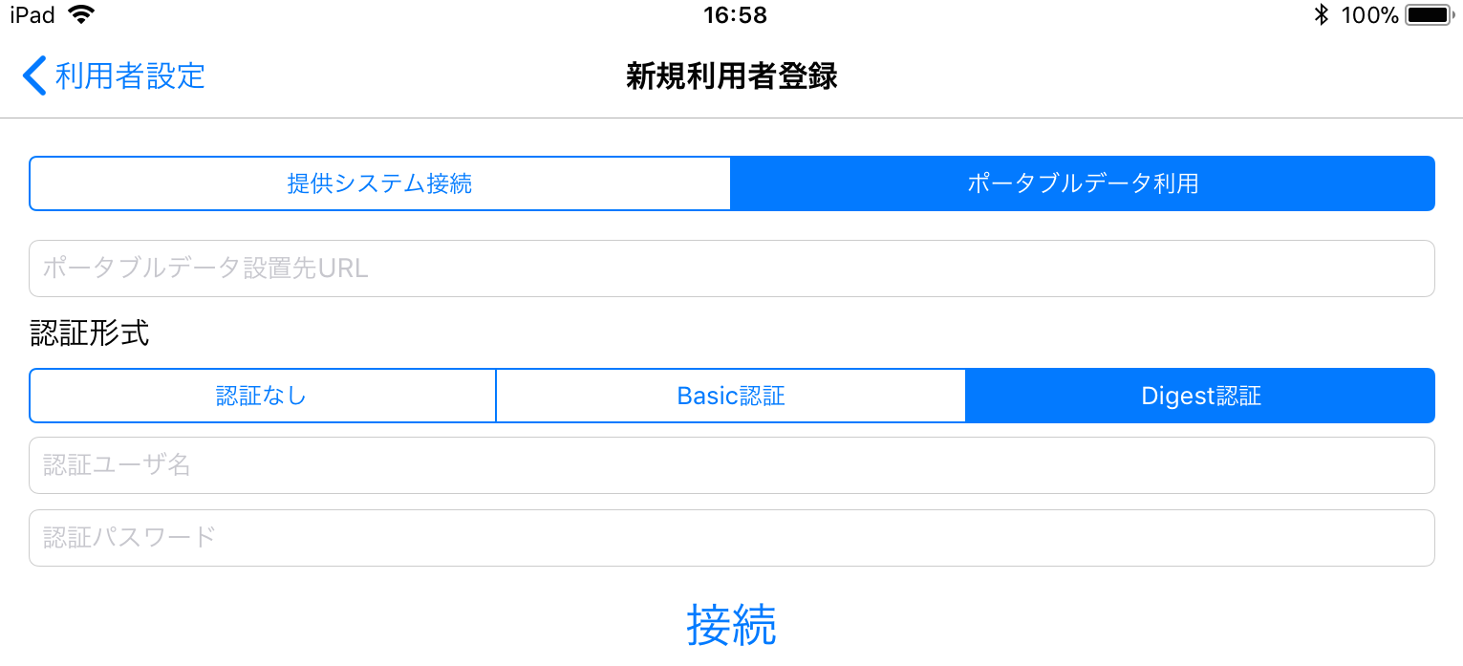1463x666 pixels.
Task: Select the ポータブルデータ利用 segment
Action: pyautogui.click(x=1083, y=183)
